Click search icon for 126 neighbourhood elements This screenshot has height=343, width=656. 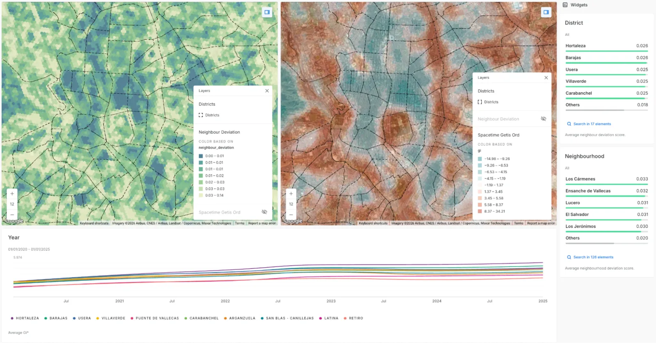pos(569,257)
